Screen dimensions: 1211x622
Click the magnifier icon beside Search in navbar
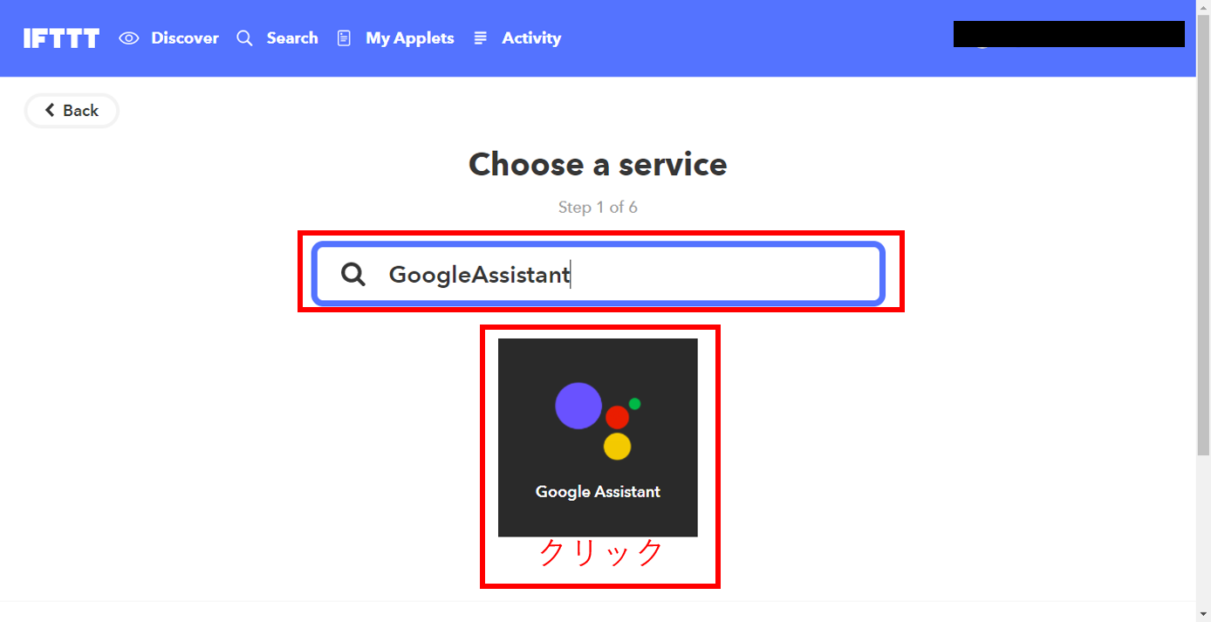245,38
